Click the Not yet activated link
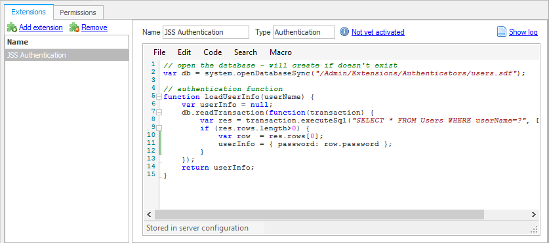The image size is (549, 243). click(378, 32)
